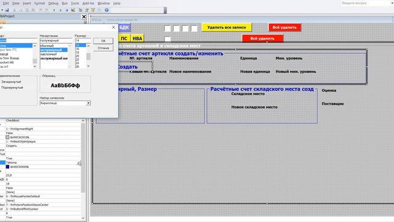Open the Format menu
The height and width of the screenshot is (222, 394).
click(39, 3)
